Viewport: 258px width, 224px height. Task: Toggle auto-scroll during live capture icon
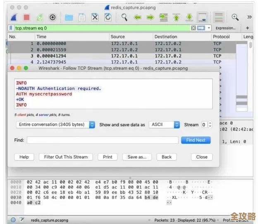pos(202,17)
